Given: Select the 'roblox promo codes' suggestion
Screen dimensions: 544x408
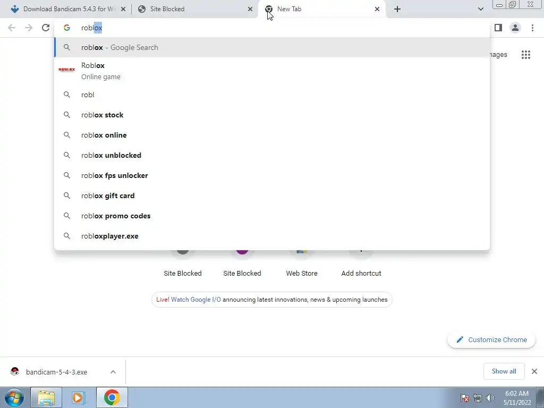Looking at the screenshot, I should [272, 216].
